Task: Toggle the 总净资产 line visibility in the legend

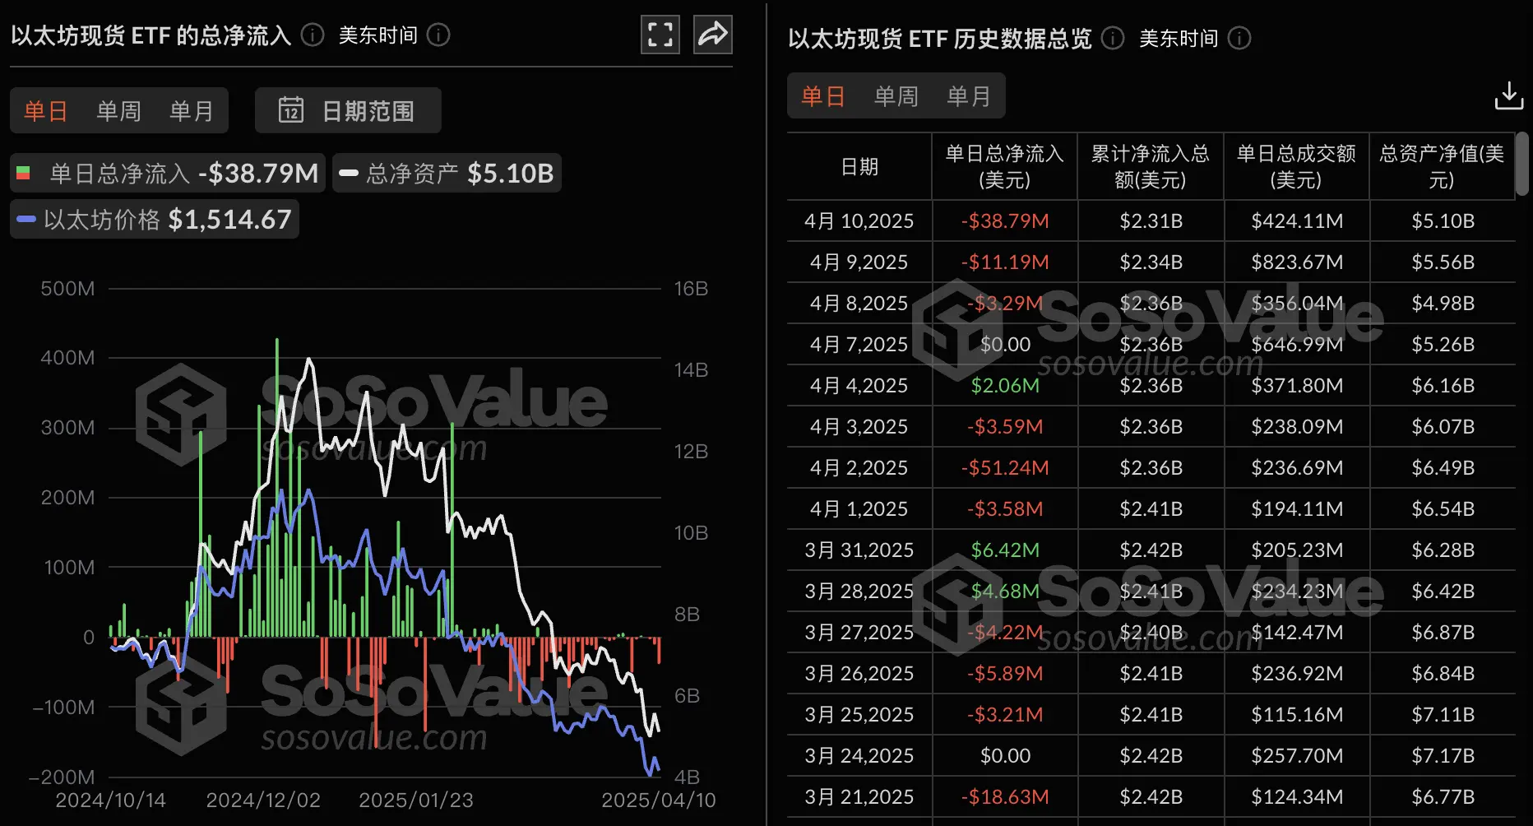Action: tap(447, 173)
